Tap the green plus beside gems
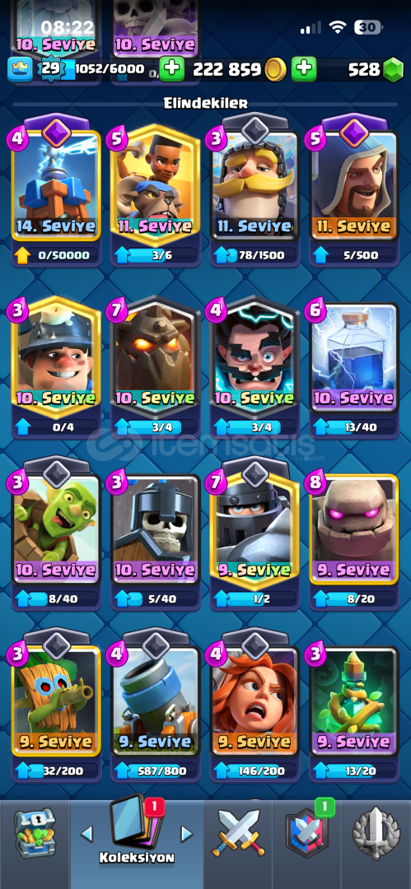Image resolution: width=411 pixels, height=889 pixels. pos(304,70)
